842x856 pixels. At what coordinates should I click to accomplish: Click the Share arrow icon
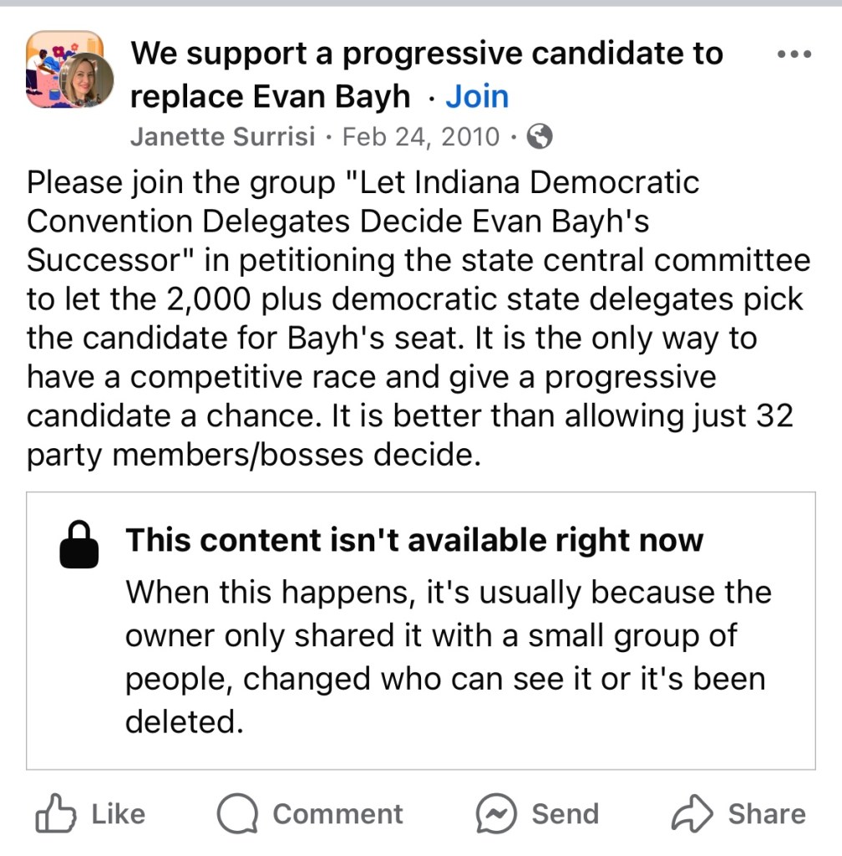(x=692, y=814)
